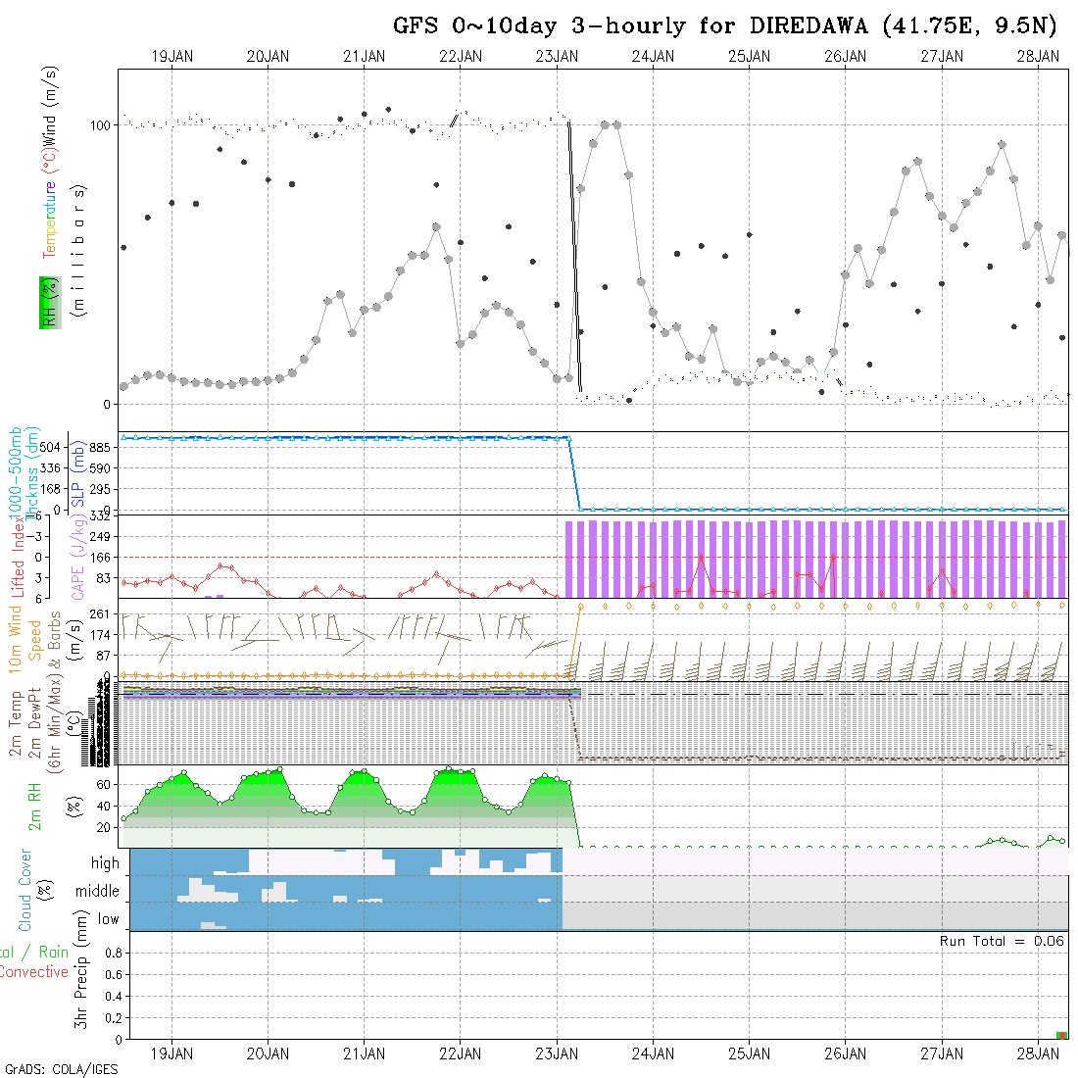
Task: Click the GrADS: COLA/IGES footer credit
Action: point(61,1069)
